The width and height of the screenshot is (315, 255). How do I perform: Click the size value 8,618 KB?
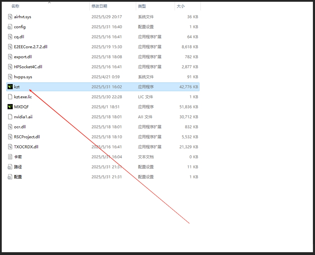[x=190, y=47]
